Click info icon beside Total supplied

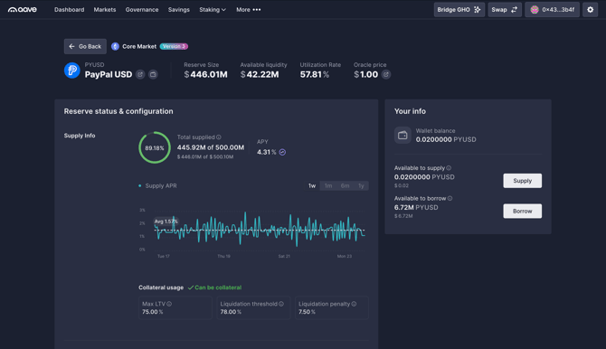point(219,137)
